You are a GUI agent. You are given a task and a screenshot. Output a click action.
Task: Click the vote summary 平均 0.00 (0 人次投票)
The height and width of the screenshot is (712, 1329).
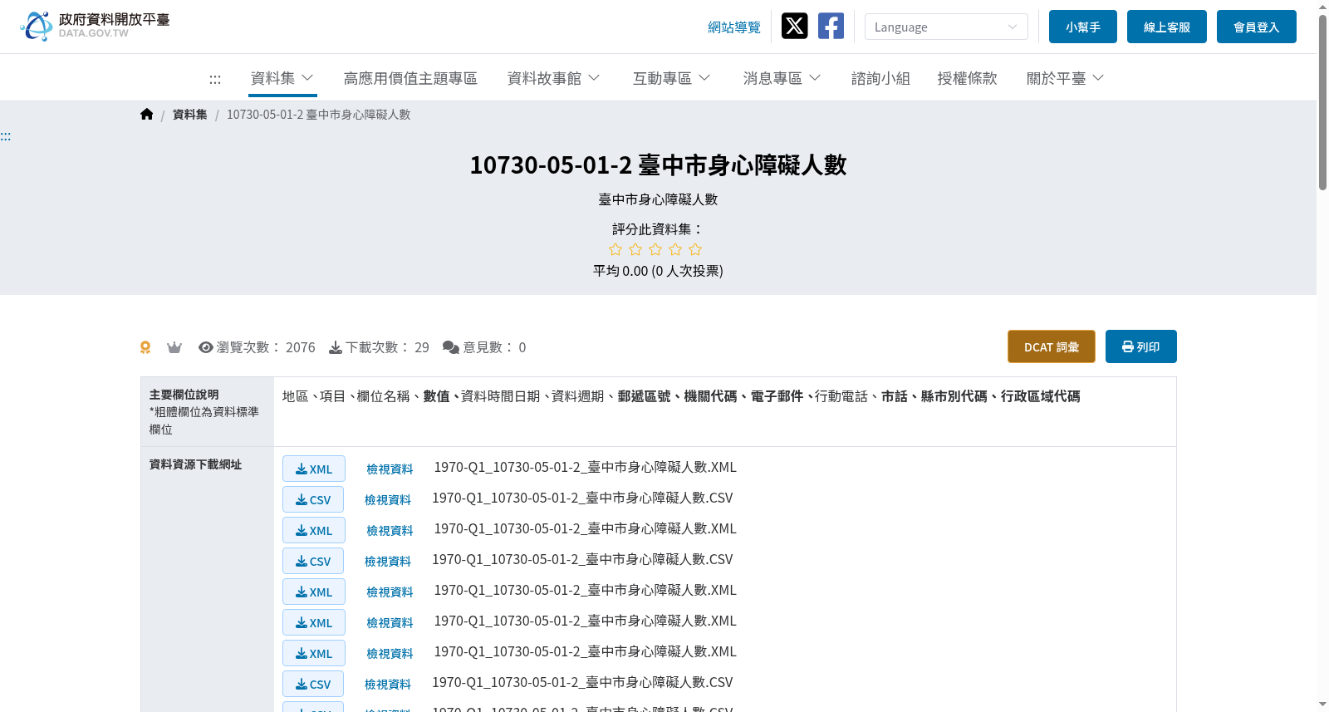658,271
